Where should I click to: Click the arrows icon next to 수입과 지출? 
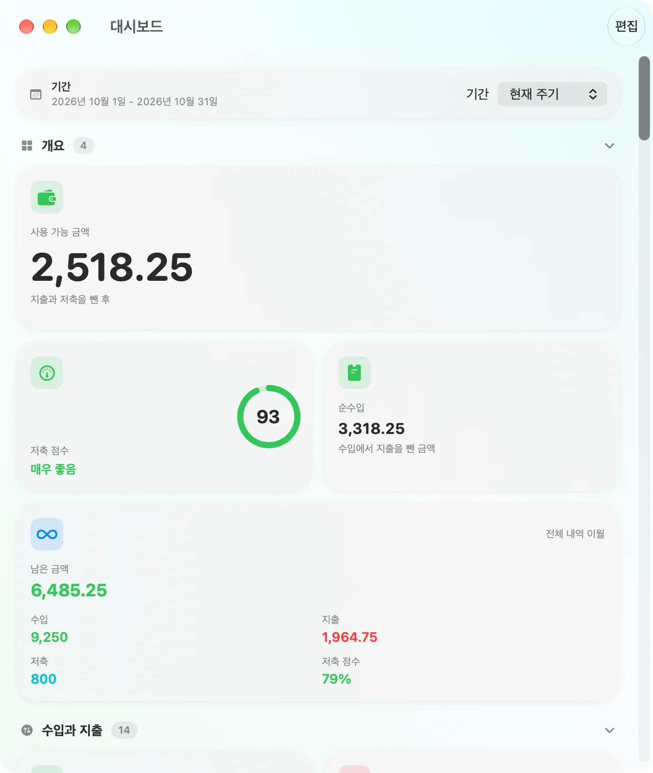[x=27, y=730]
